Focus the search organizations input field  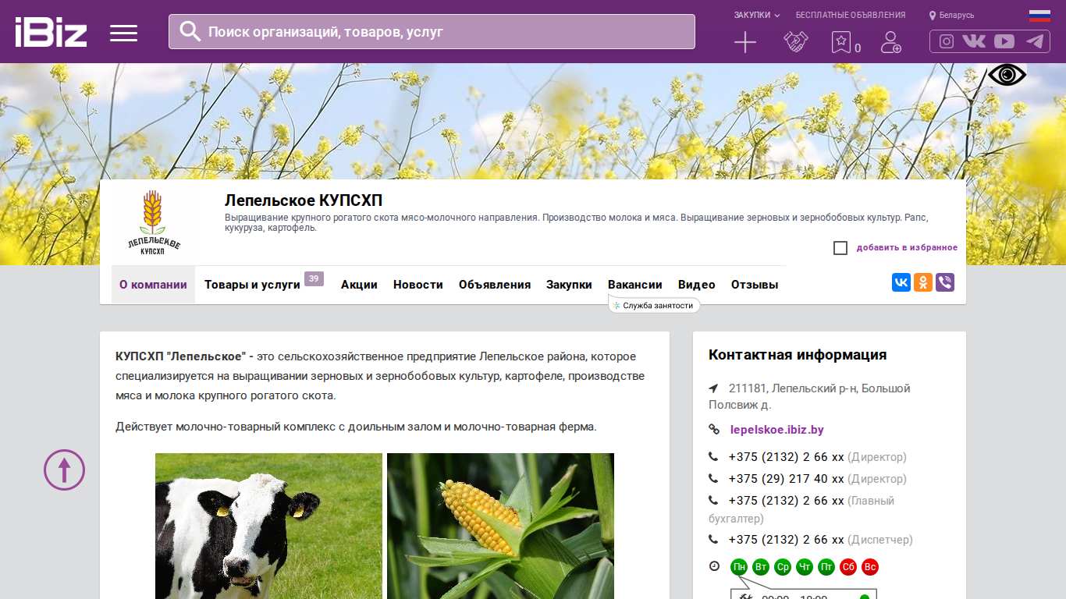pos(432,31)
